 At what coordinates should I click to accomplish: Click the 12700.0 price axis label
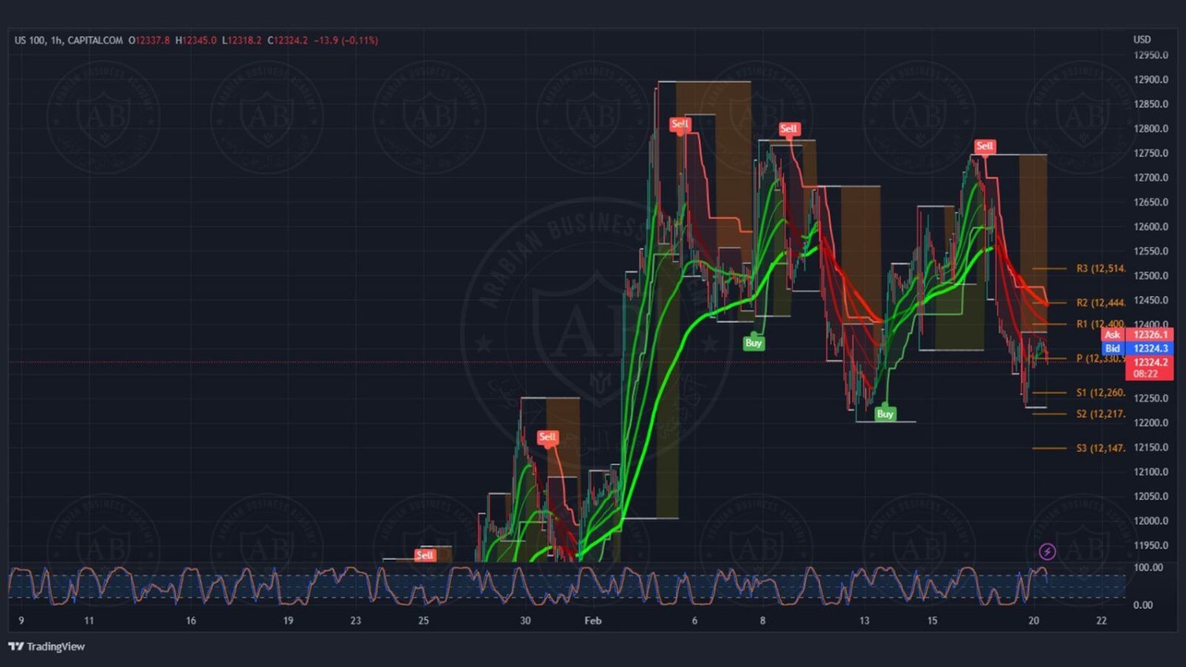(1151, 178)
